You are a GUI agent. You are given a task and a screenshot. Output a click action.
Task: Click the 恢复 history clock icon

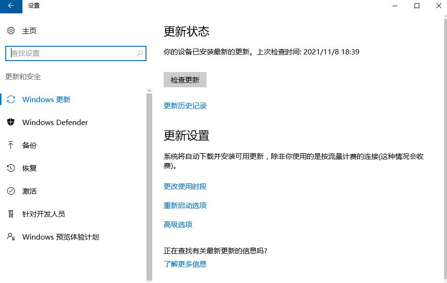[x=11, y=168]
